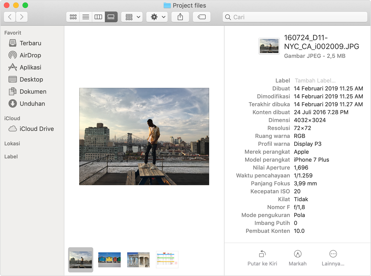Viewport: 371px width, 276px height.
Task: Go forward with the right arrow
Action: (x=22, y=17)
